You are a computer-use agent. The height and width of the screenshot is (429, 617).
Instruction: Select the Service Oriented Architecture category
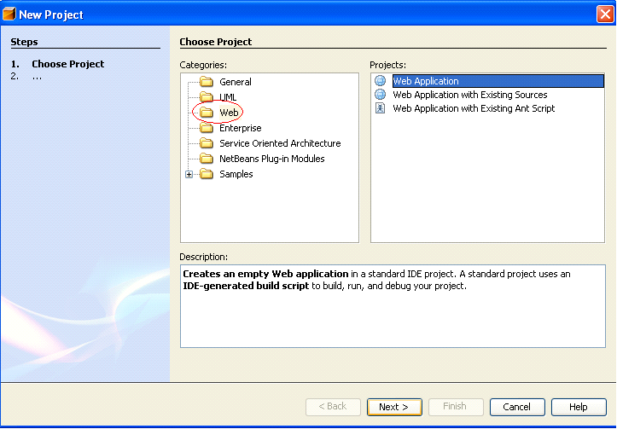280,143
